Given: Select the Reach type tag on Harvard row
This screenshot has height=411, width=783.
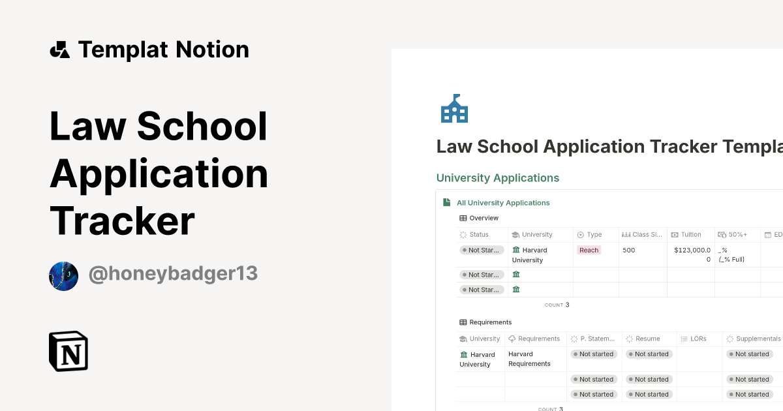Looking at the screenshot, I should tap(588, 250).
